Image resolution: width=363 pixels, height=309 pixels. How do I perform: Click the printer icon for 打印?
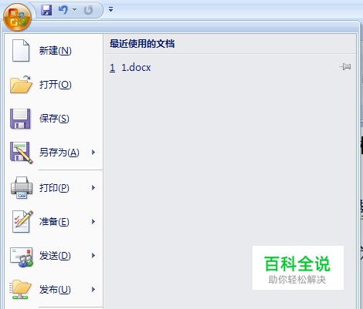click(22, 187)
